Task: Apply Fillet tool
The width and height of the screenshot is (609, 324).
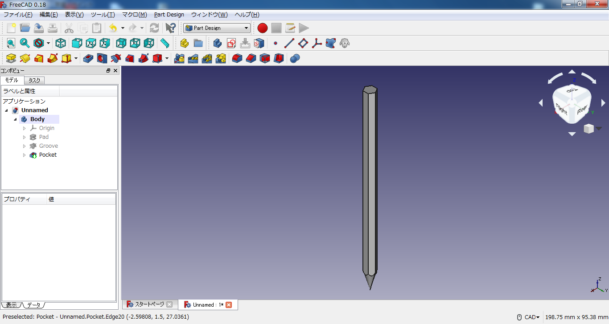Action: coord(237,58)
